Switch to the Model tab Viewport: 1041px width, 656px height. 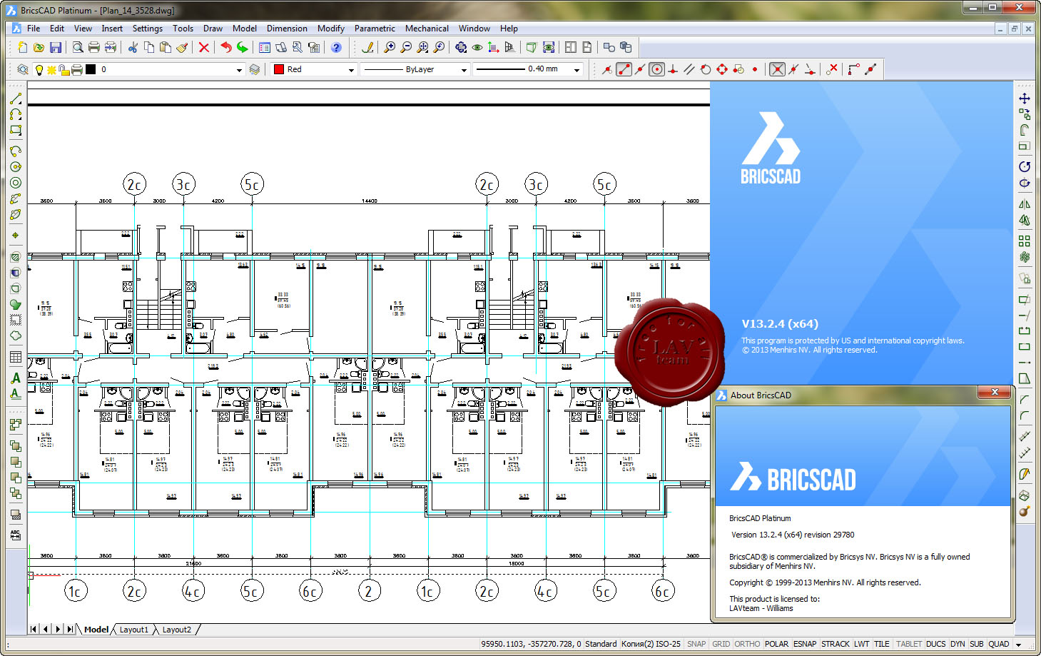pyautogui.click(x=96, y=630)
